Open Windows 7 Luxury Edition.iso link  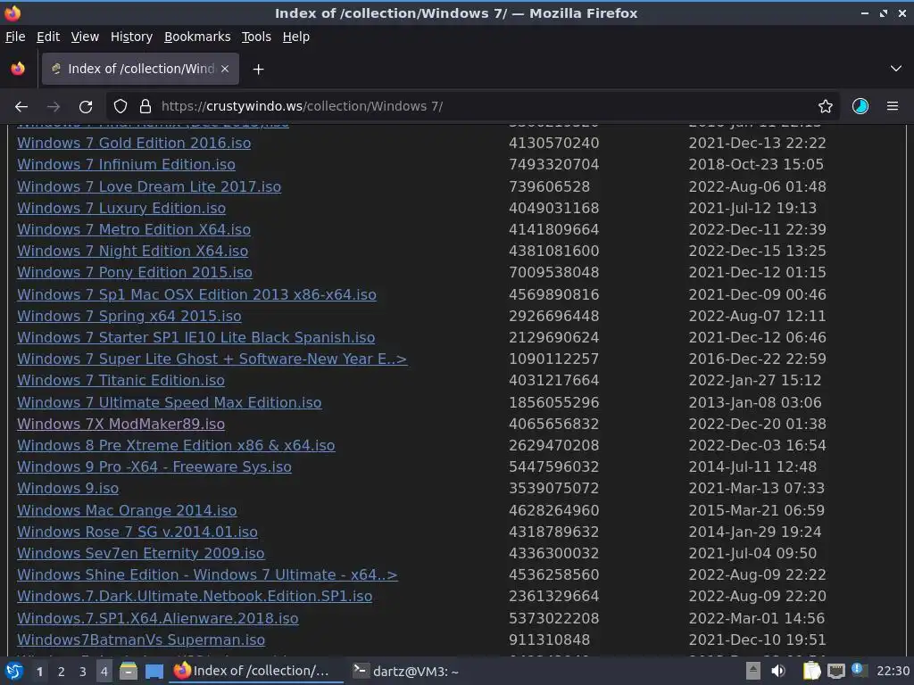click(x=121, y=209)
